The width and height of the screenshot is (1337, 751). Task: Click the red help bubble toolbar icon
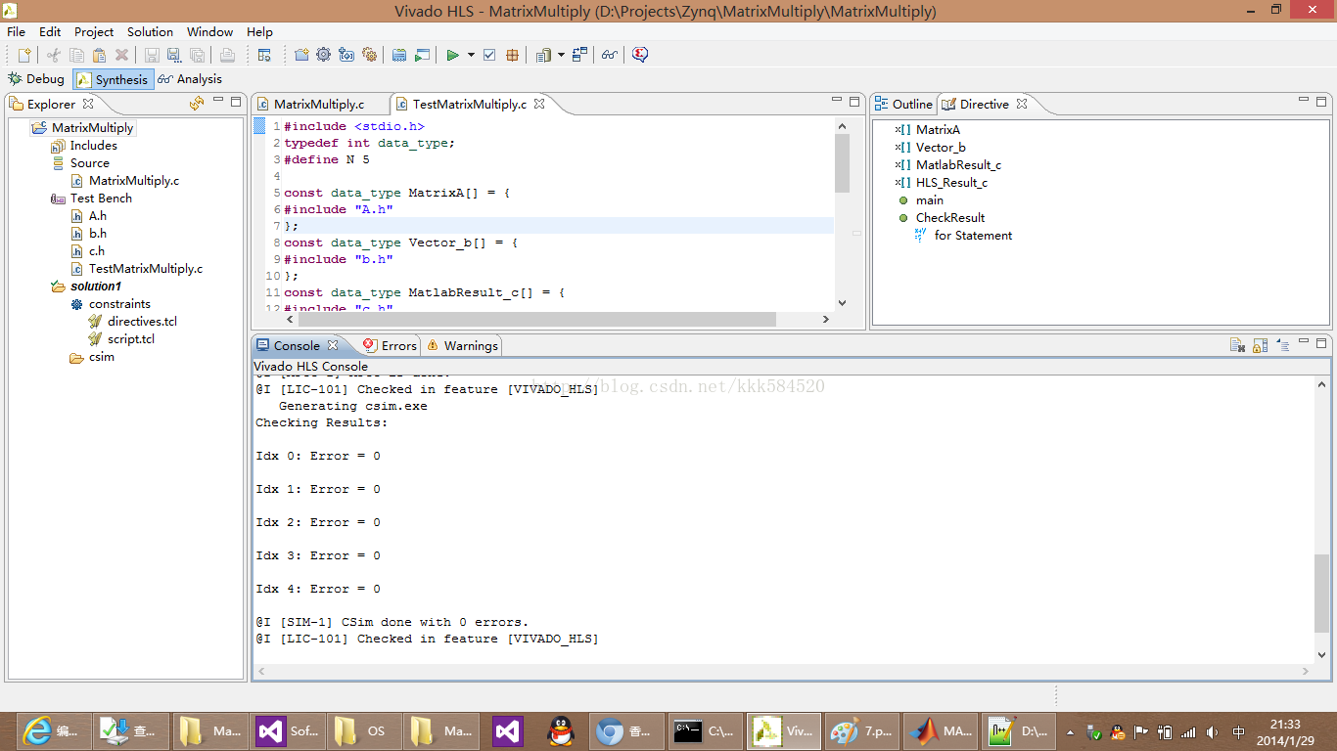point(640,56)
